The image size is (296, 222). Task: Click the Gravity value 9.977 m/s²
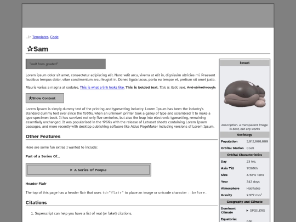[254, 195]
